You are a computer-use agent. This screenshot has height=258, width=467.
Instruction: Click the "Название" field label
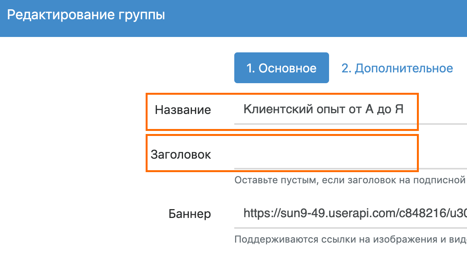click(x=183, y=110)
